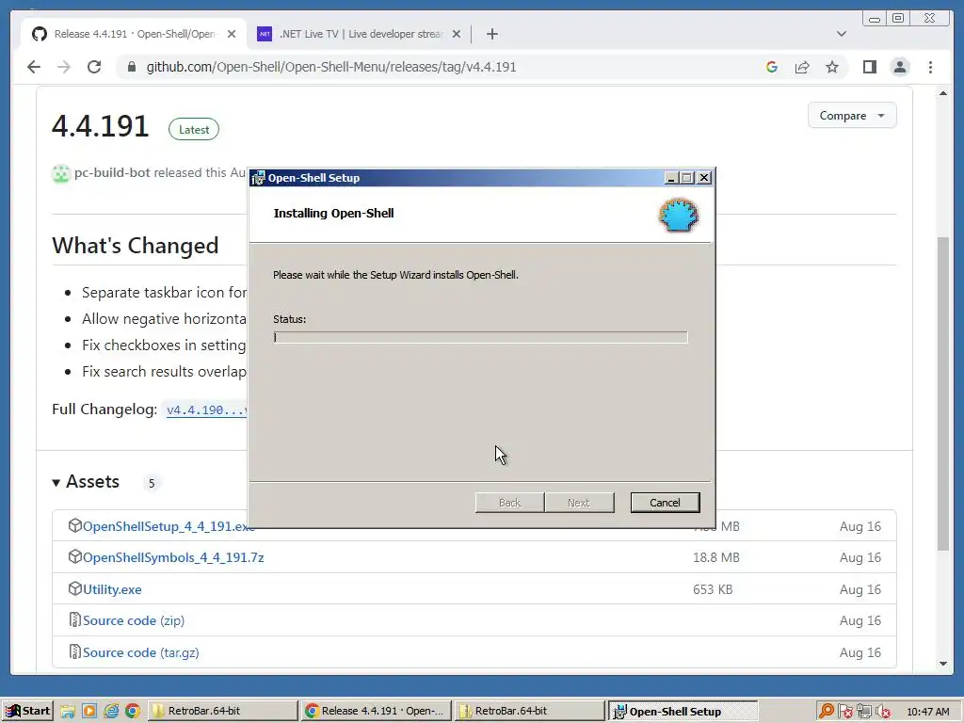
Task: Click the muted volume tray icon
Action: [x=883, y=712]
